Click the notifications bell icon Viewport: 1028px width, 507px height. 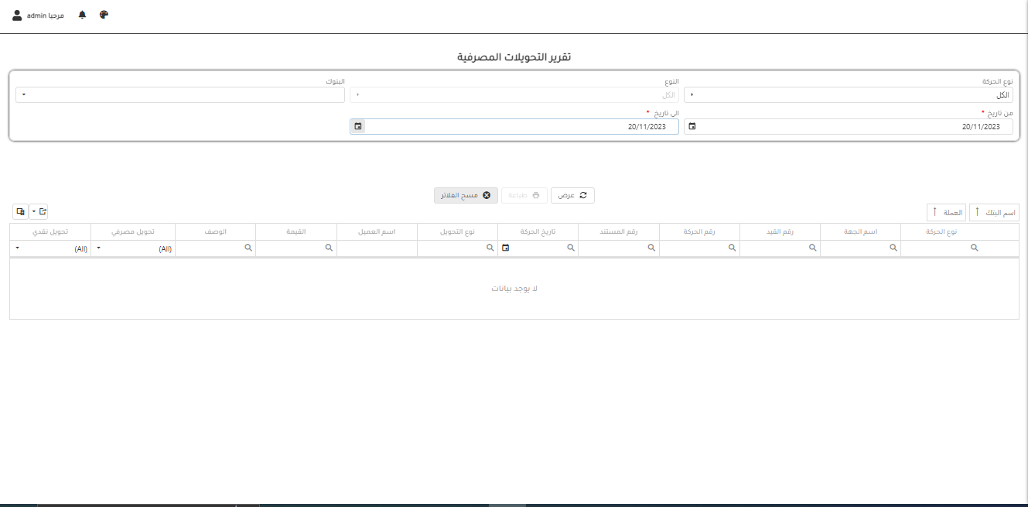83,15
